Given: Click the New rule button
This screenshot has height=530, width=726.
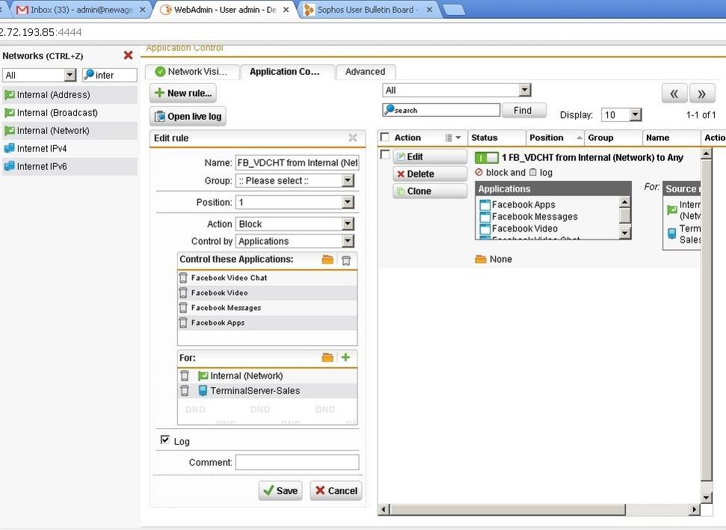Looking at the screenshot, I should pos(183,94).
